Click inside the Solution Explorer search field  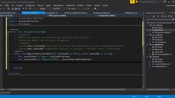[159, 20]
